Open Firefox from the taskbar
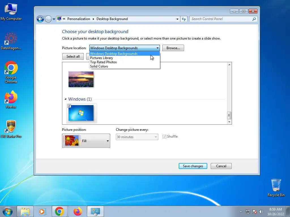Screen dimensions: 290x217 pyautogui.click(x=78, y=211)
